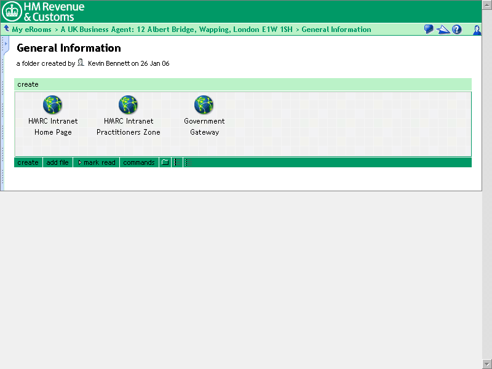Viewport: 492px width, 369px height.
Task: Switch to large icon folder view
Action: click(165, 162)
